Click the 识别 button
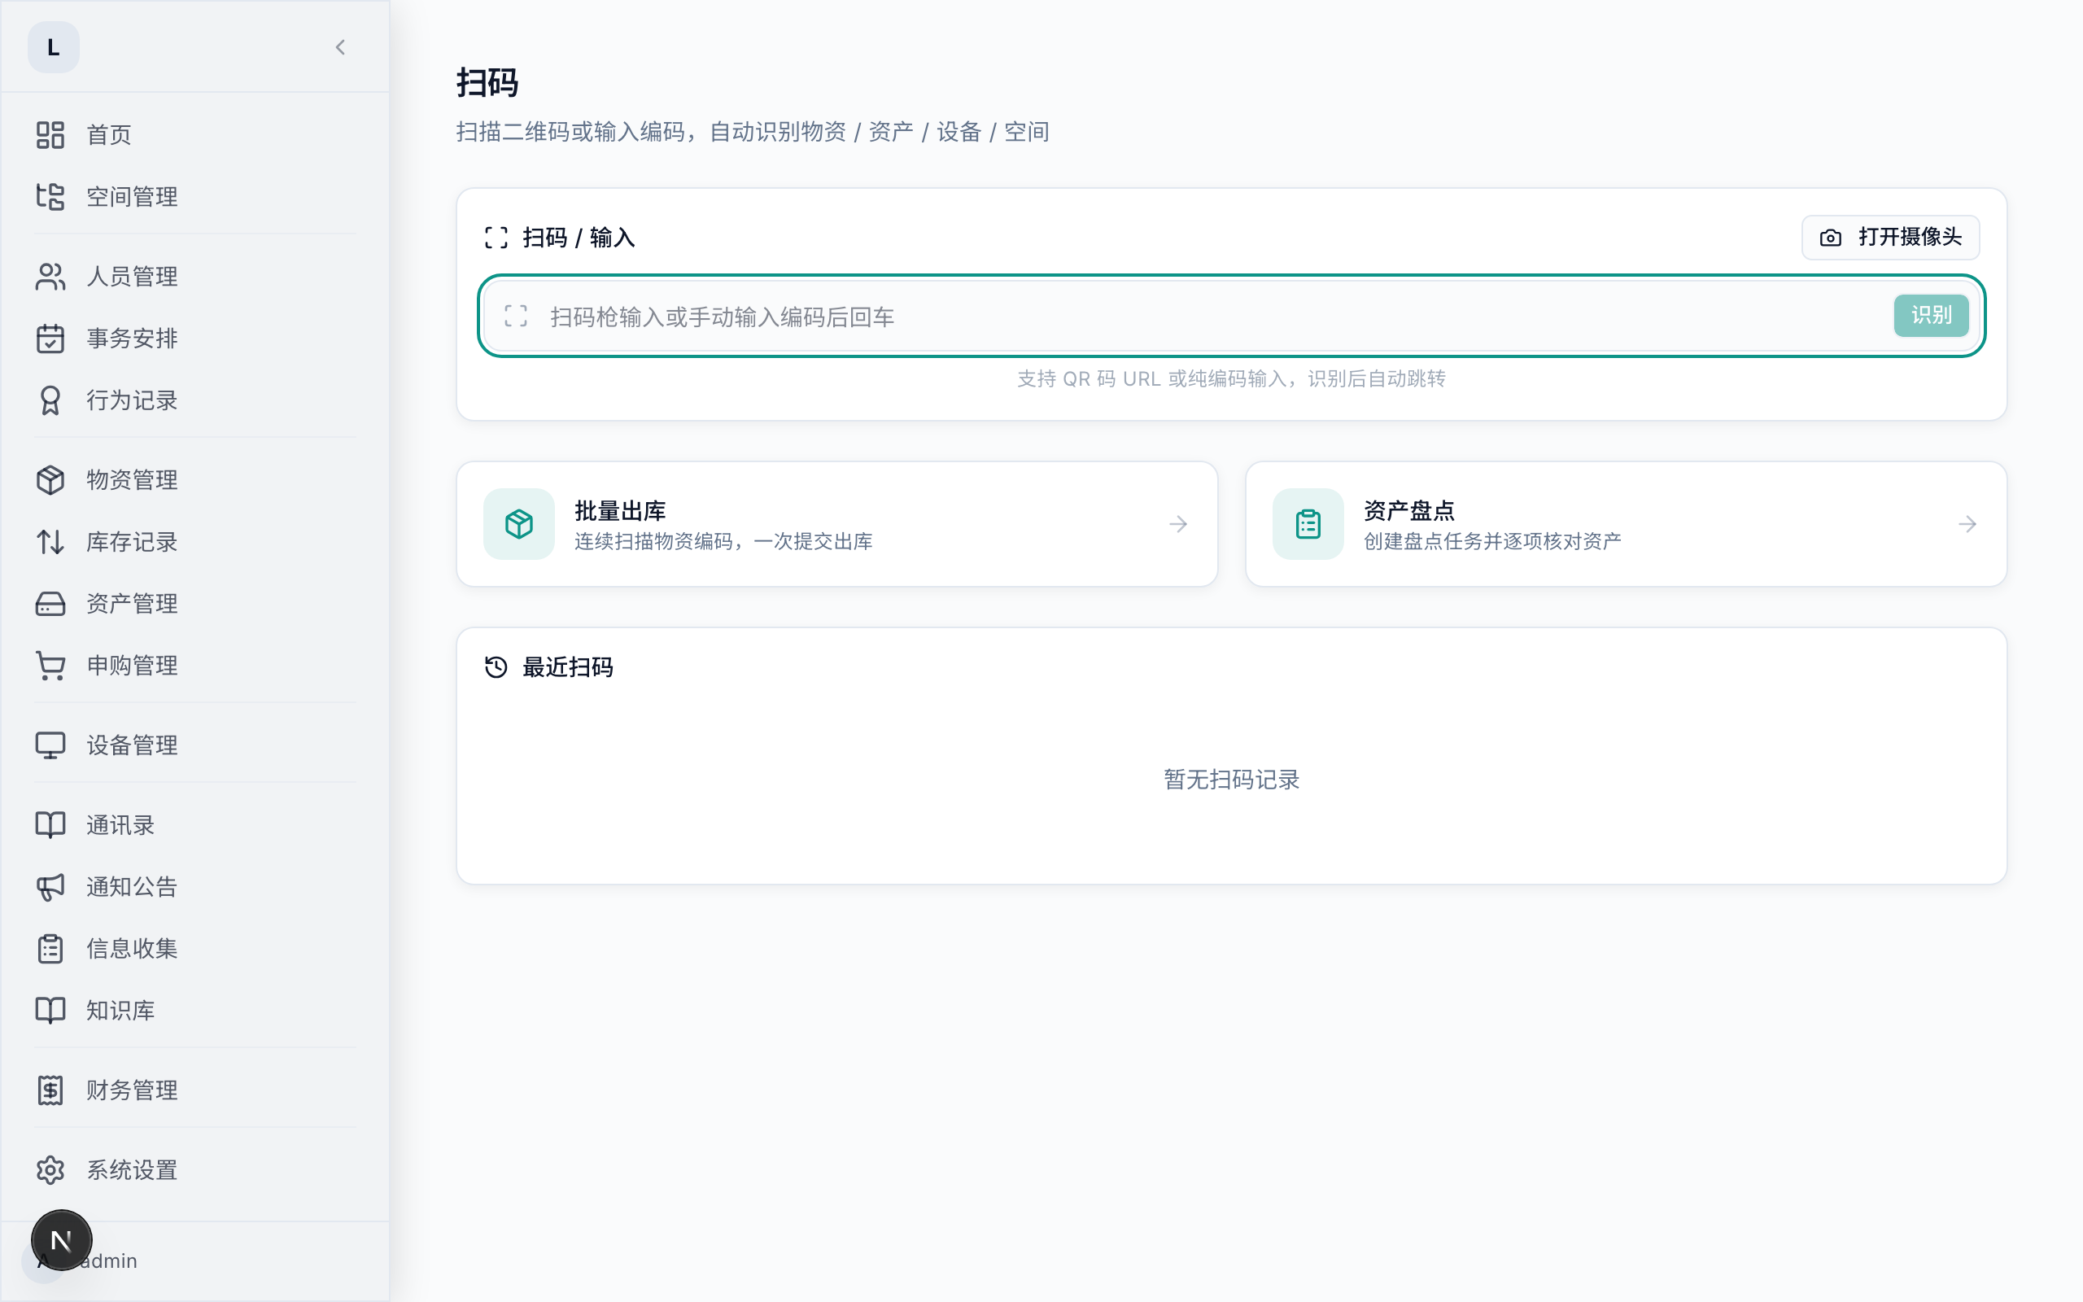The width and height of the screenshot is (2083, 1302). click(x=1931, y=316)
